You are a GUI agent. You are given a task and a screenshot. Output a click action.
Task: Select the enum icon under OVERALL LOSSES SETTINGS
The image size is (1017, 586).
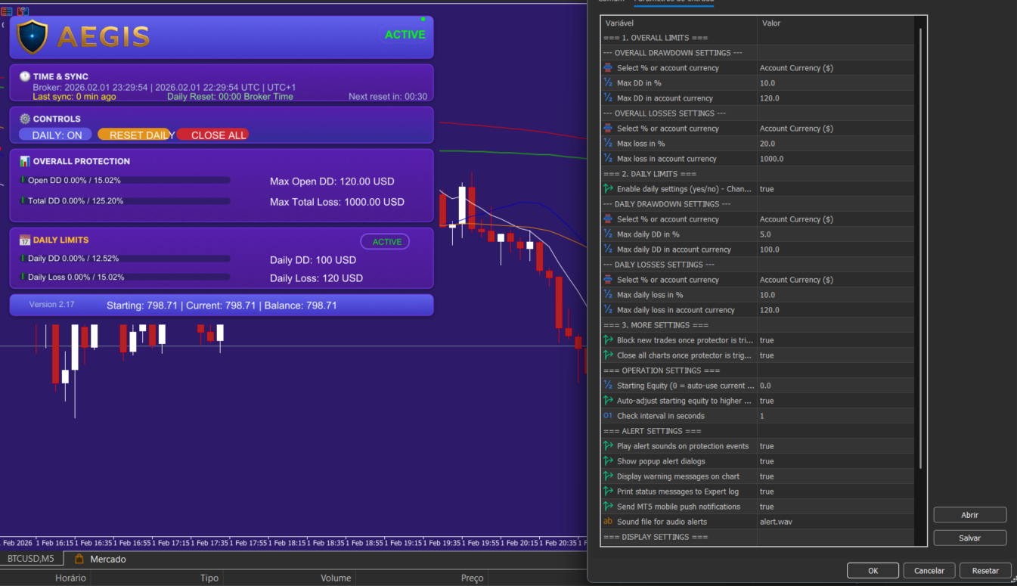pyautogui.click(x=608, y=129)
